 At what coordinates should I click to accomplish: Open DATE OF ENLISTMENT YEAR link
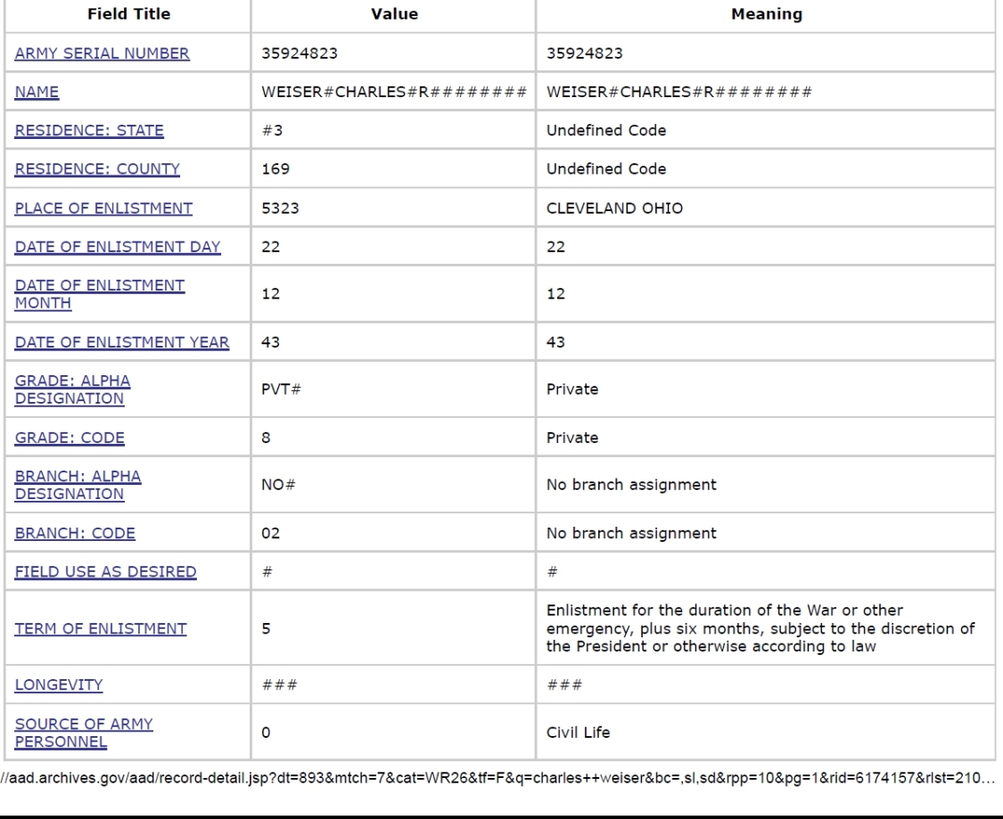pos(121,343)
